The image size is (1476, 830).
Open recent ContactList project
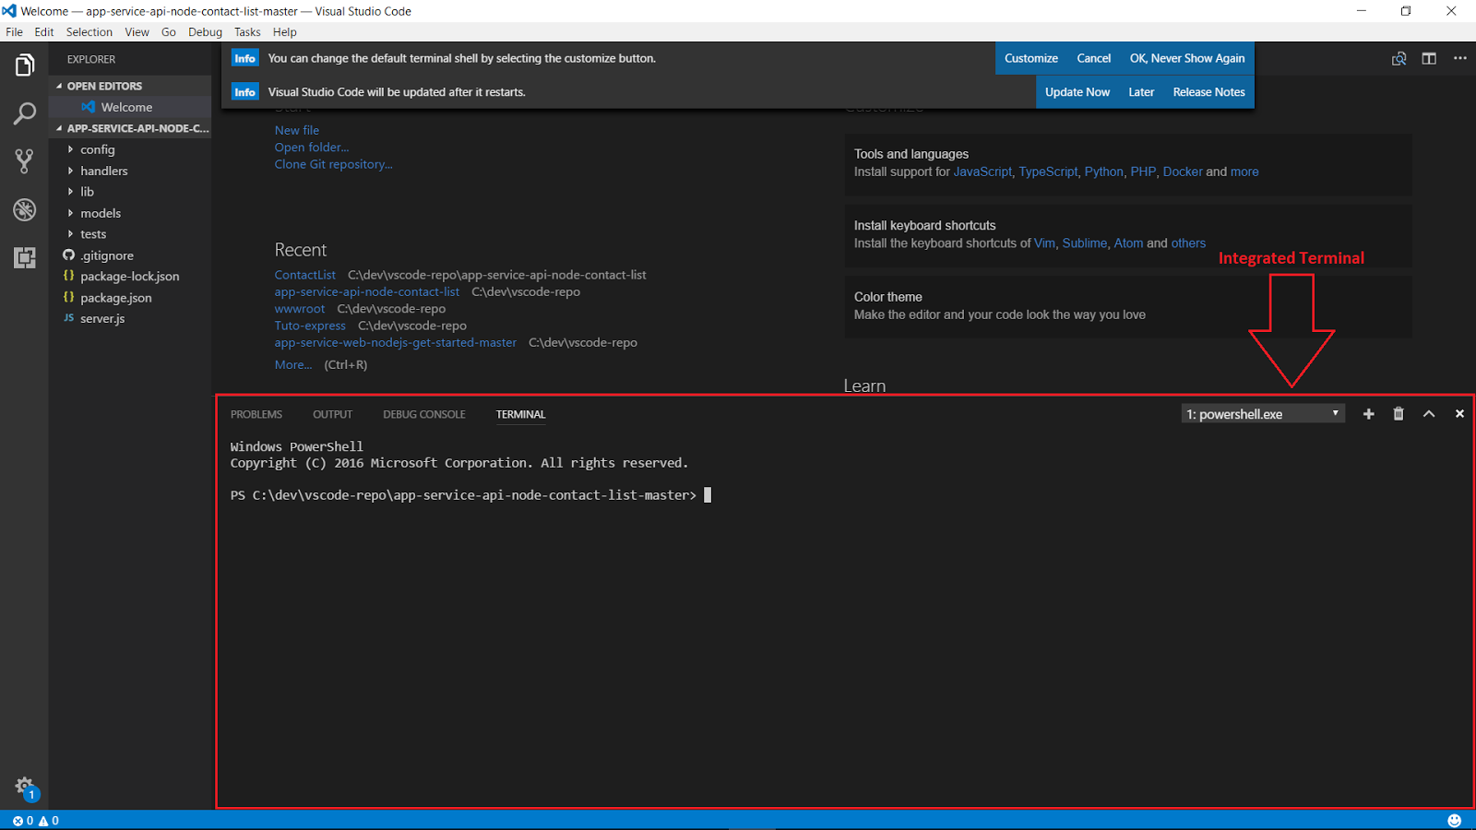click(305, 275)
